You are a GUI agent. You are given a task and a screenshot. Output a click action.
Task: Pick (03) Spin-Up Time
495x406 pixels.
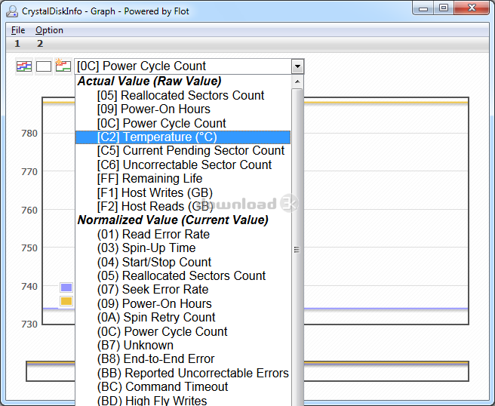point(183,248)
